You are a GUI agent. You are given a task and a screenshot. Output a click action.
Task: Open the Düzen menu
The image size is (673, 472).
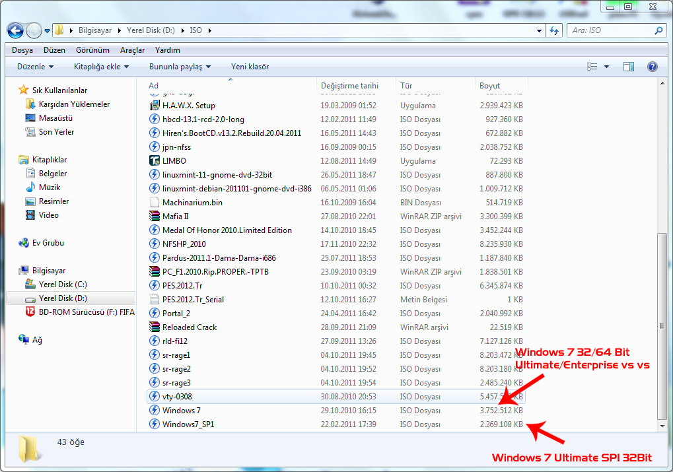click(x=54, y=50)
